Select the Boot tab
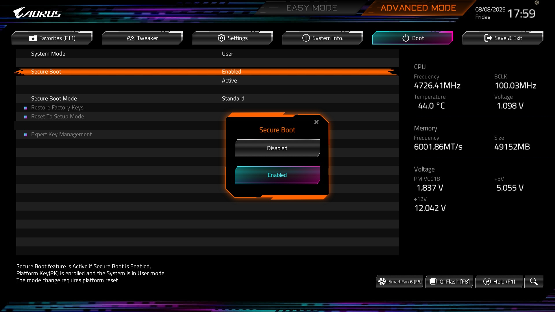The width and height of the screenshot is (555, 312). (413, 38)
